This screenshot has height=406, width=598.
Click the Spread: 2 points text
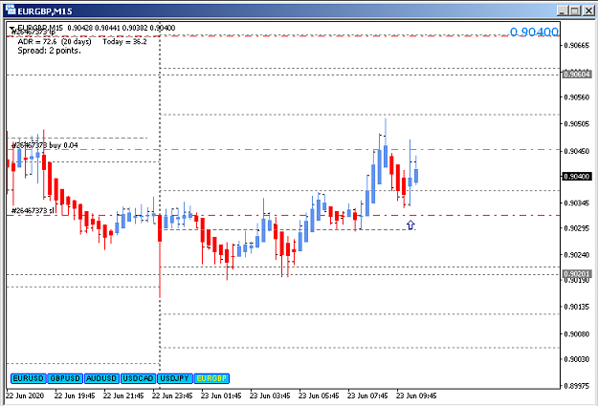[x=49, y=51]
